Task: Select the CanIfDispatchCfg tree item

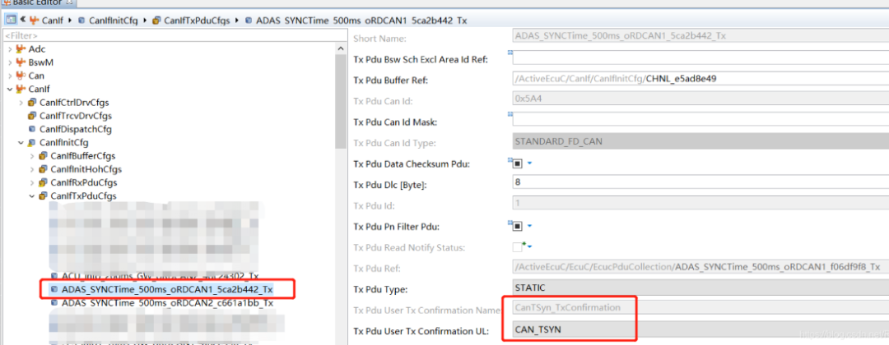Action: coord(76,129)
